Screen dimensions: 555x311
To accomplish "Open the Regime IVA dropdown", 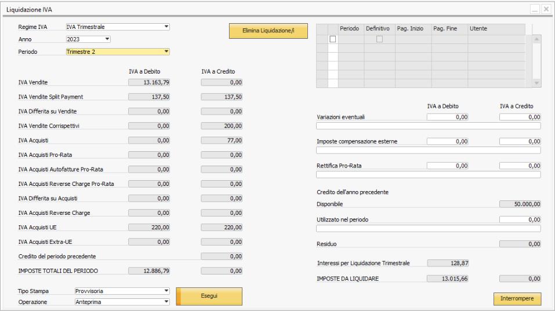I will pos(118,27).
